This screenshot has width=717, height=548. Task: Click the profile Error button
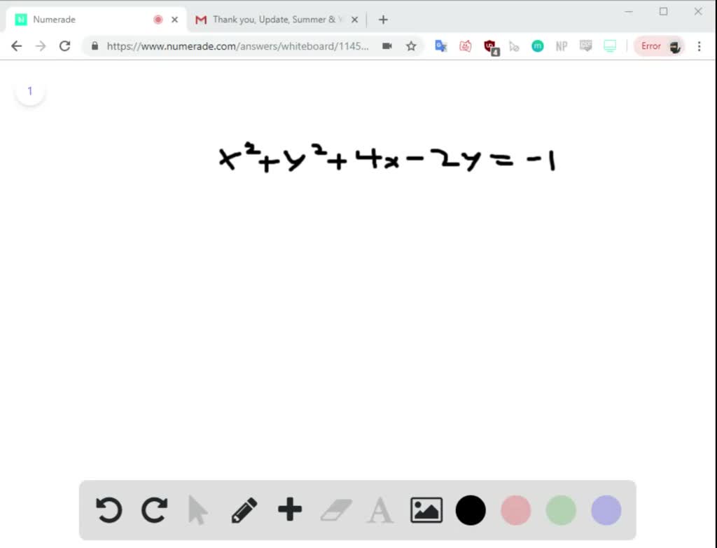pyautogui.click(x=660, y=46)
